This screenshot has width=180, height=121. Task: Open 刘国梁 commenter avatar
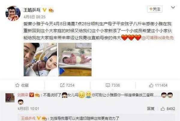pyautogui.click(x=10, y=98)
